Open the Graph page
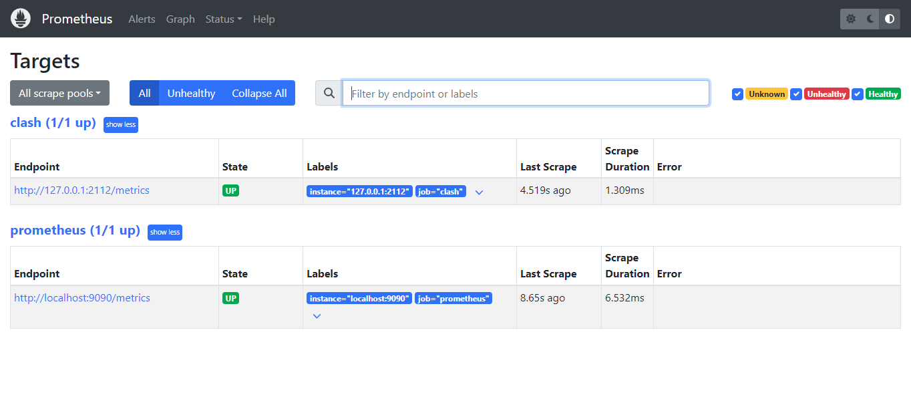This screenshot has height=403, width=911. pyautogui.click(x=180, y=19)
